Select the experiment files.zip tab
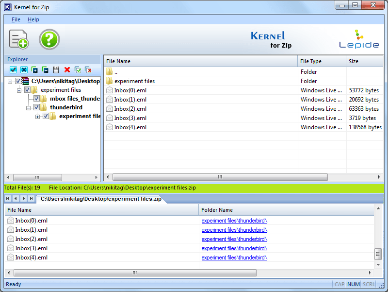Screen dimensions: 388x292 101,199
